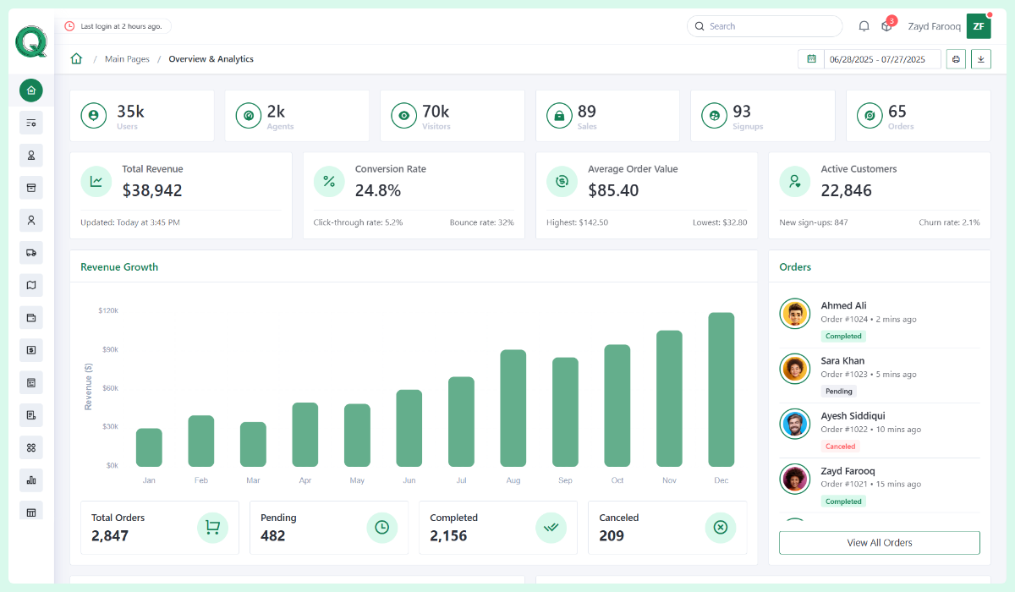This screenshot has width=1015, height=592.
Task: Download data via the download icon
Action: tap(981, 58)
